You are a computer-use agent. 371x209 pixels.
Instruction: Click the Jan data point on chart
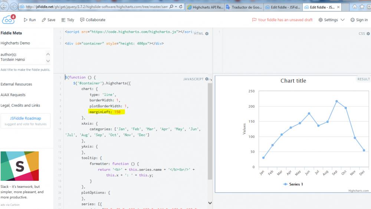(x=263, y=158)
